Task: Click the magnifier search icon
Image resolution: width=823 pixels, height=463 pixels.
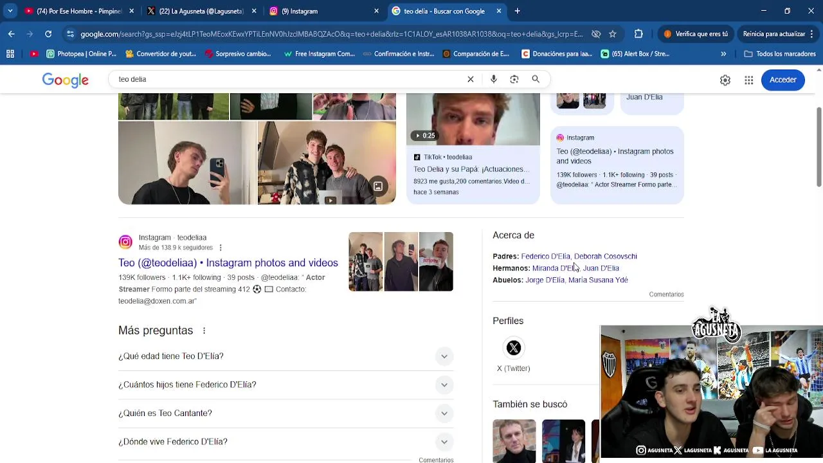Action: pyautogui.click(x=536, y=79)
